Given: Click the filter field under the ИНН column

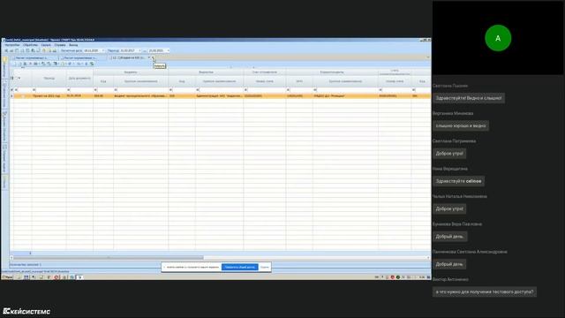Looking at the screenshot, I should [299, 90].
